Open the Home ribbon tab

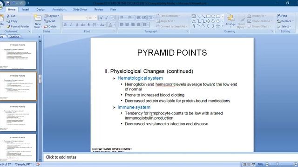click(x=12, y=9)
